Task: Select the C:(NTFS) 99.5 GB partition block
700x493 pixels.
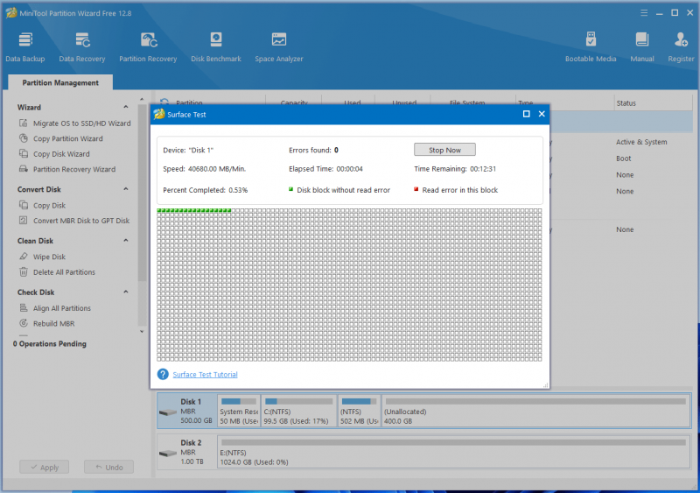Action: (298, 411)
